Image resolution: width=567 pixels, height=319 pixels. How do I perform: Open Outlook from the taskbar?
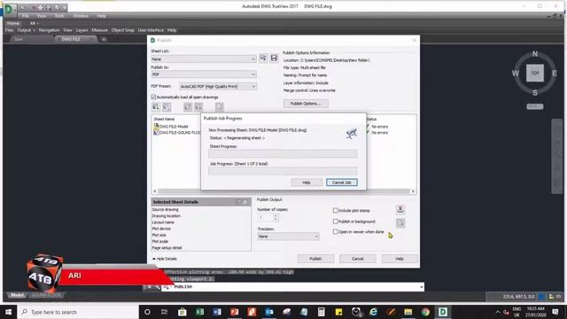(x=269, y=312)
